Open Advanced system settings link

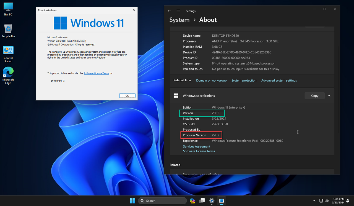[279, 81]
